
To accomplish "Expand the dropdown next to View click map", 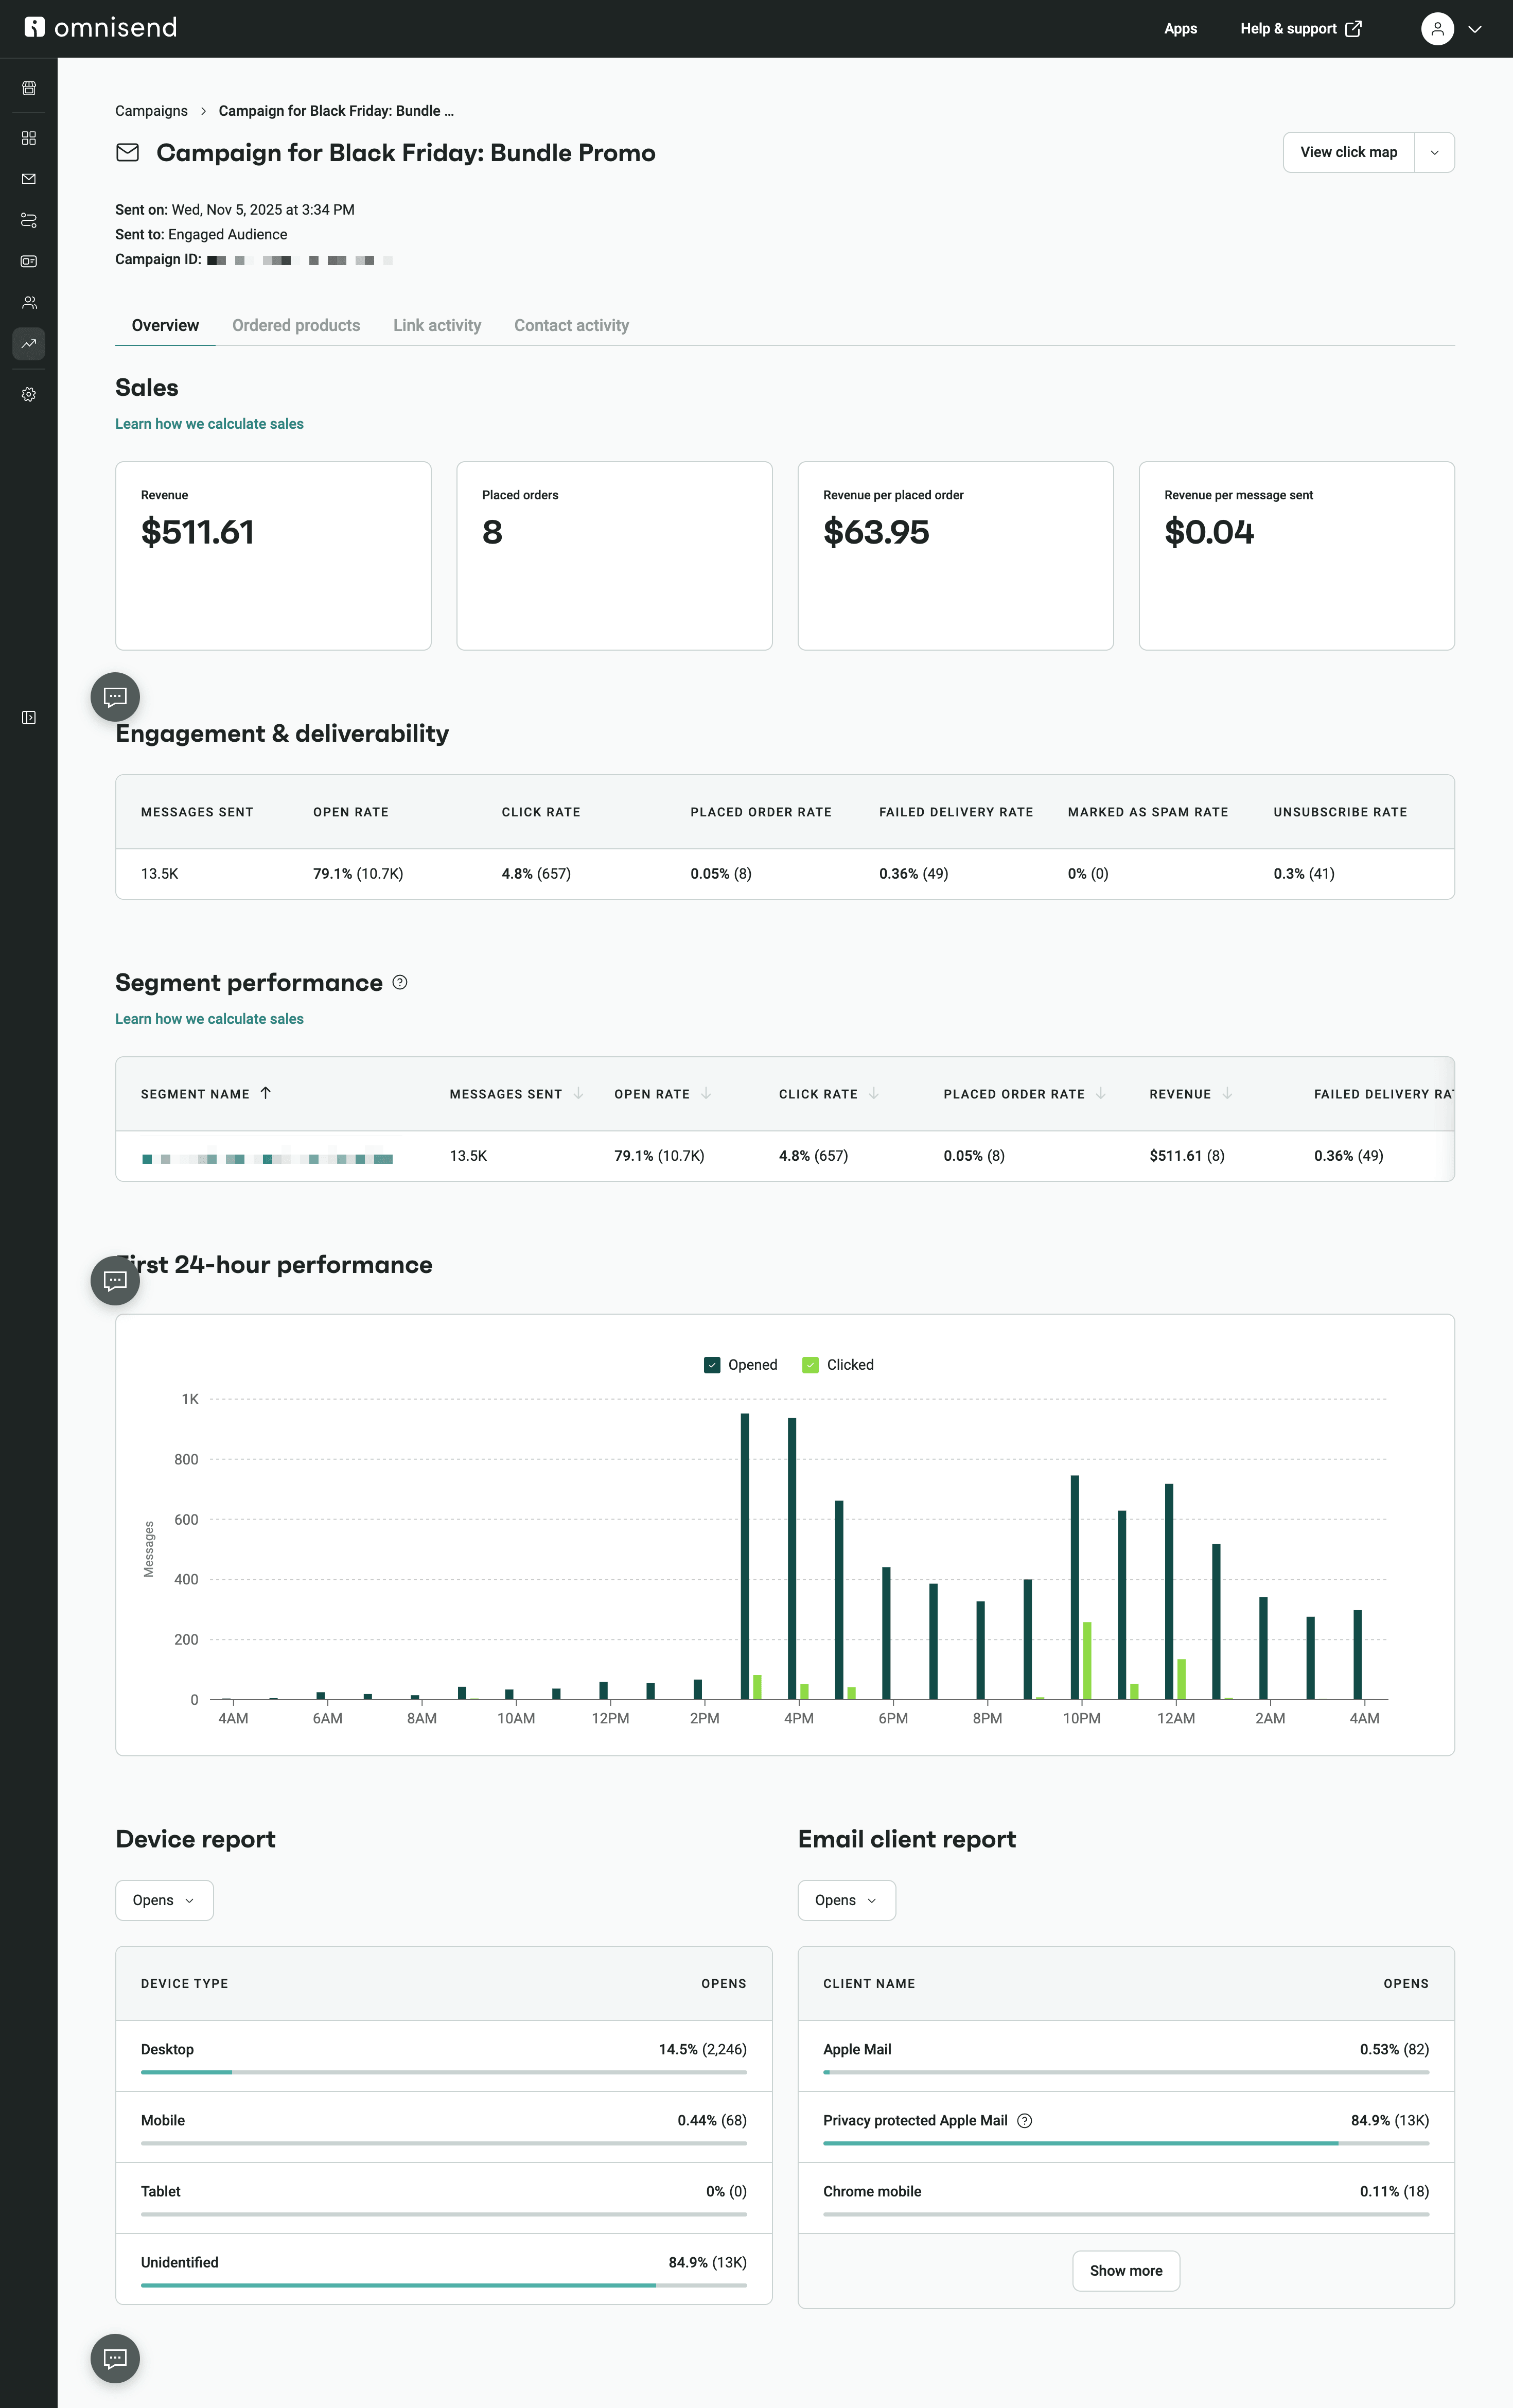I will 1435,152.
